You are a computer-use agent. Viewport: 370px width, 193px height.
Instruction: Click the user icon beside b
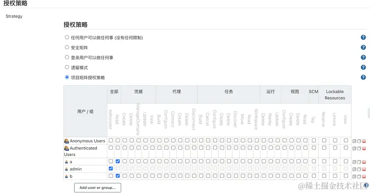(x=66, y=176)
